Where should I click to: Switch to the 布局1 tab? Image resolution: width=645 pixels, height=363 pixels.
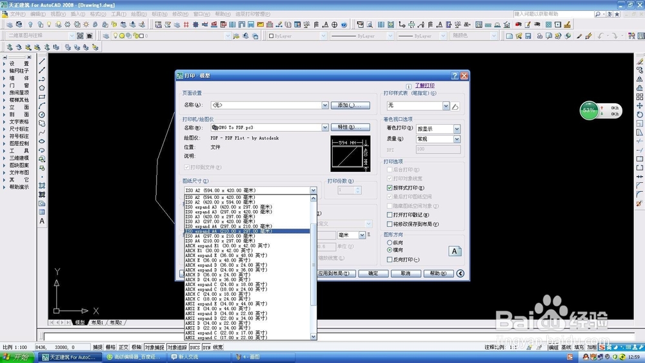tap(97, 322)
